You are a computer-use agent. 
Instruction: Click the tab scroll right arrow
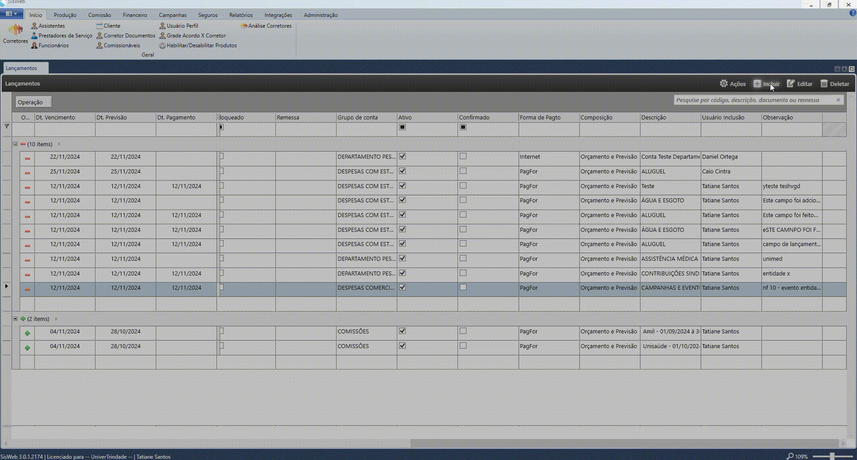click(x=845, y=69)
